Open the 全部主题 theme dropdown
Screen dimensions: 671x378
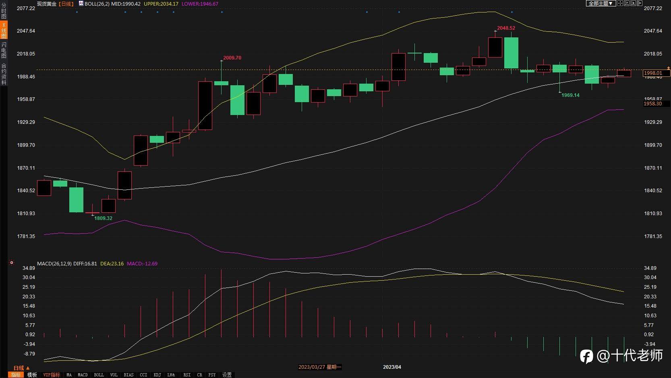[x=601, y=3]
